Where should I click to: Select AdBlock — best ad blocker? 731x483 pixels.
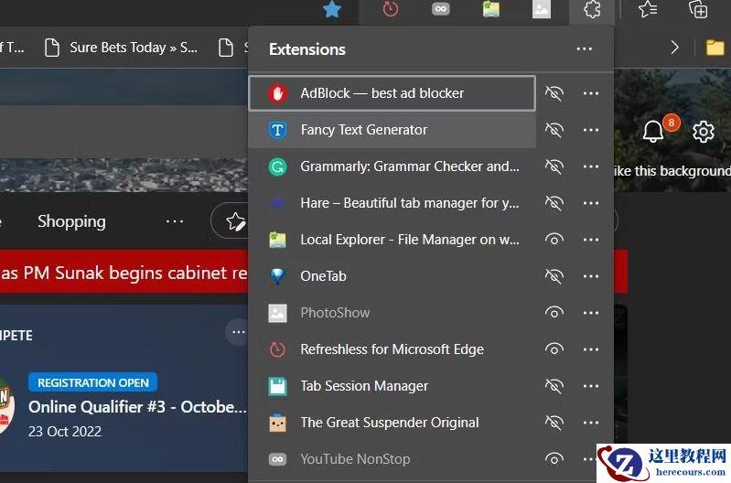392,93
